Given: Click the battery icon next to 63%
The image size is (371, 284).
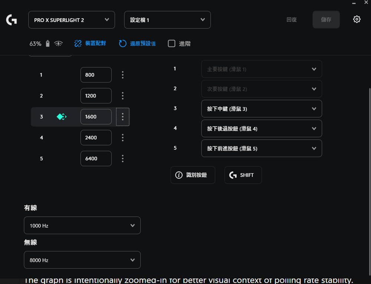Looking at the screenshot, I should [47, 43].
